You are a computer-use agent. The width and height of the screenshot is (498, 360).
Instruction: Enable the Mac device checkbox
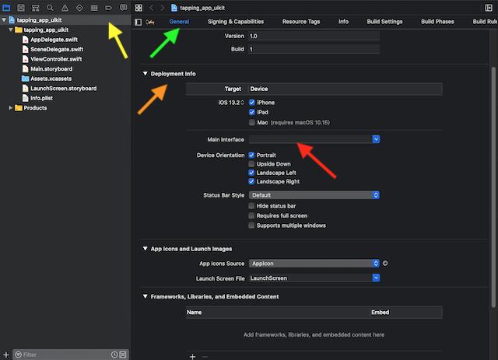(x=252, y=123)
